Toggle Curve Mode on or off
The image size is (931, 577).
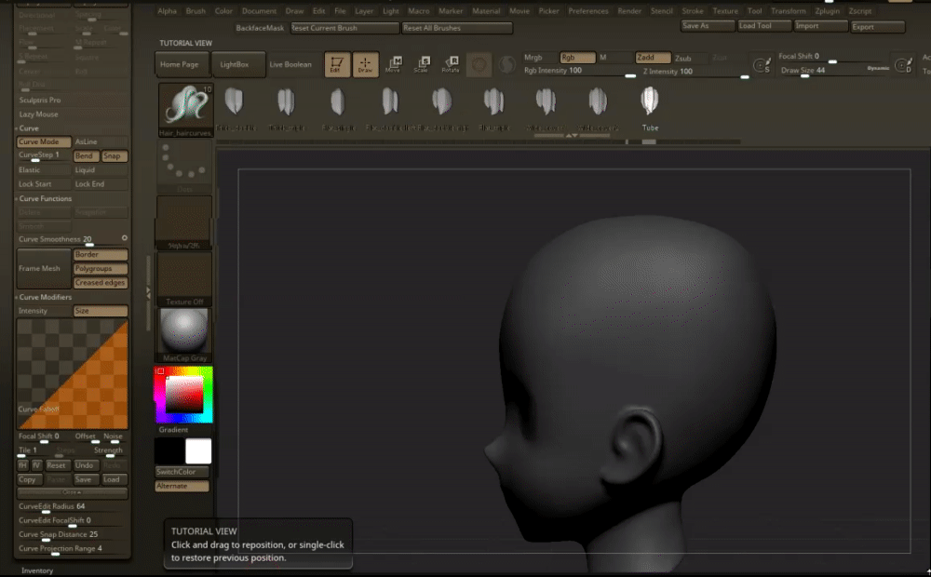(44, 141)
